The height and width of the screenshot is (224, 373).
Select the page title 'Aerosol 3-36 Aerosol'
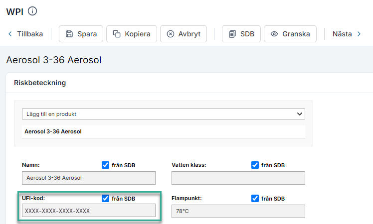coord(54,60)
